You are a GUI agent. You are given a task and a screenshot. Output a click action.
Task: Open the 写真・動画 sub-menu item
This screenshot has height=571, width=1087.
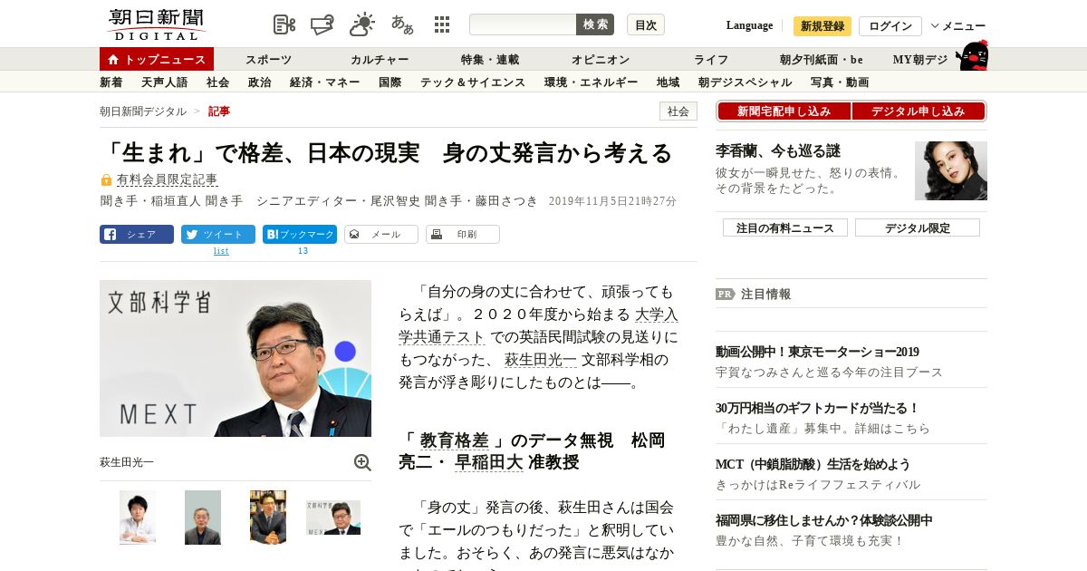pos(840,82)
